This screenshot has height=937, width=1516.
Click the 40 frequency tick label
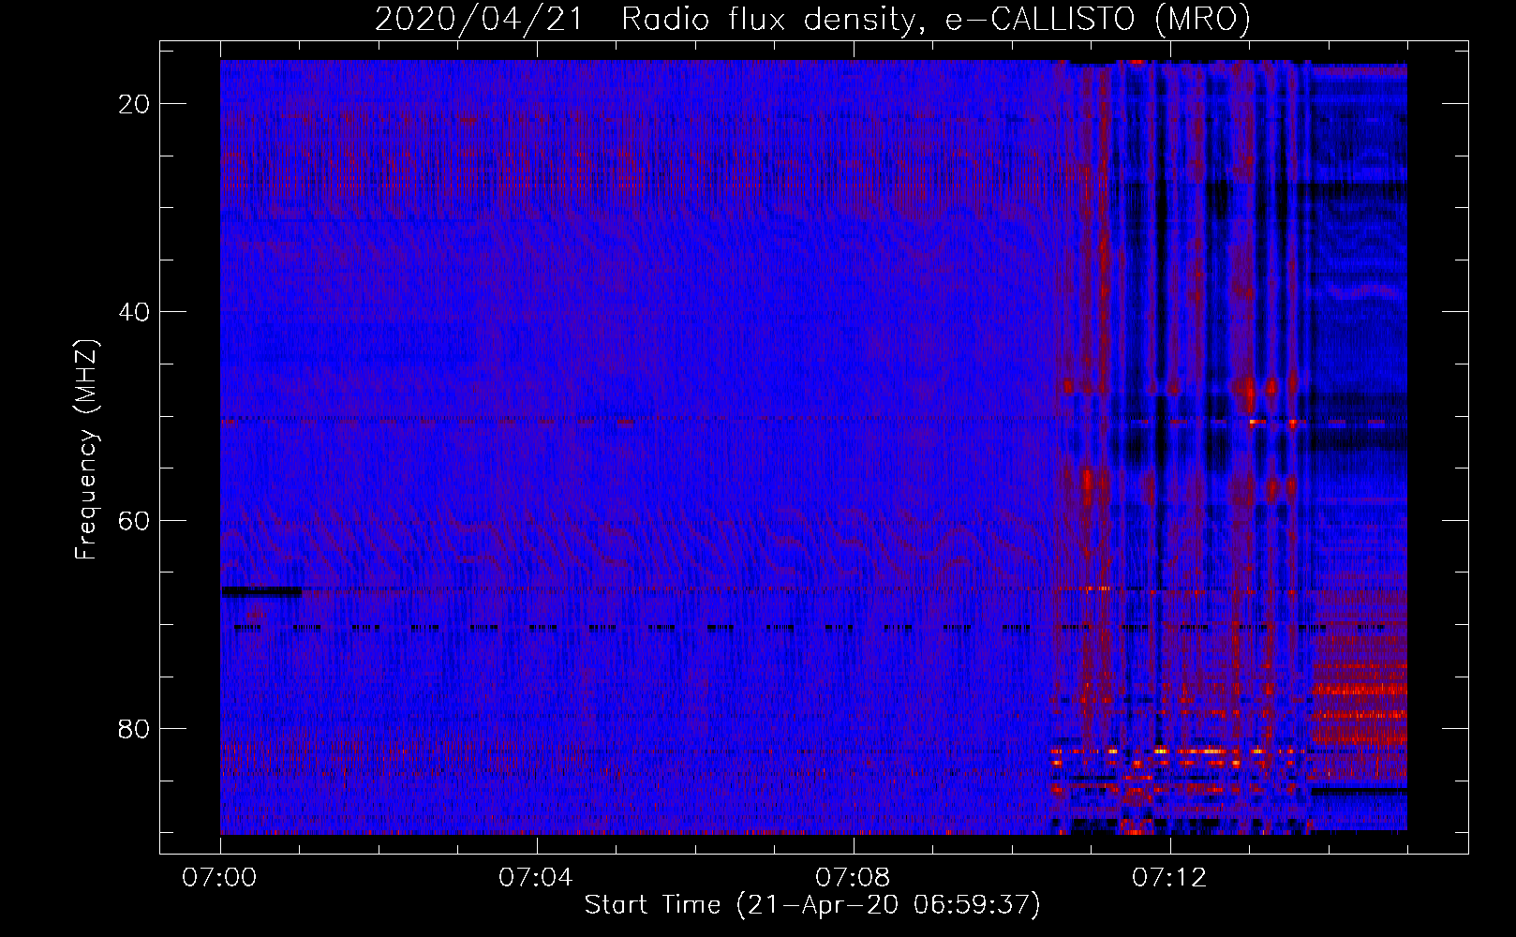[x=135, y=312]
